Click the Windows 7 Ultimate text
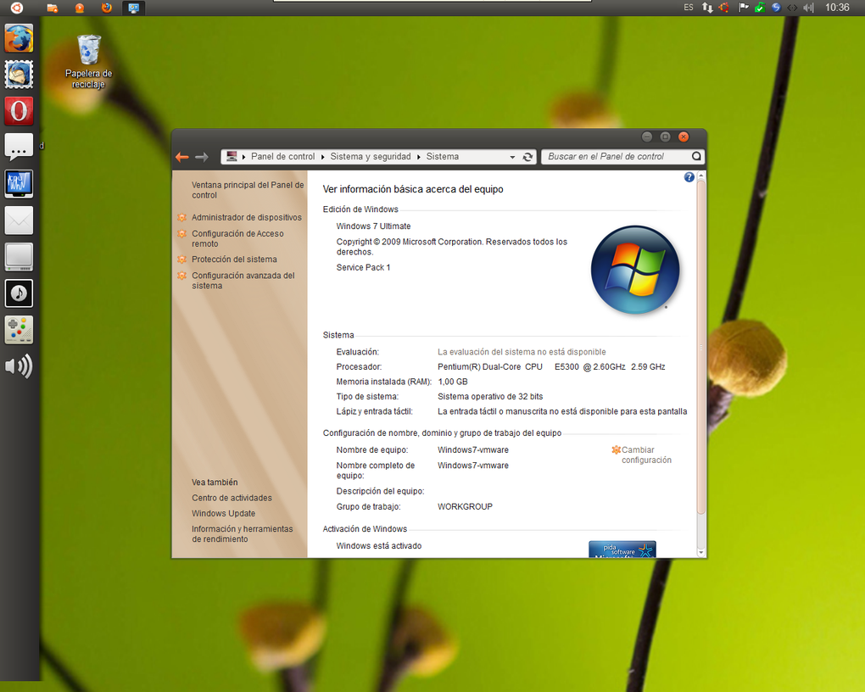This screenshot has width=865, height=692. [373, 226]
